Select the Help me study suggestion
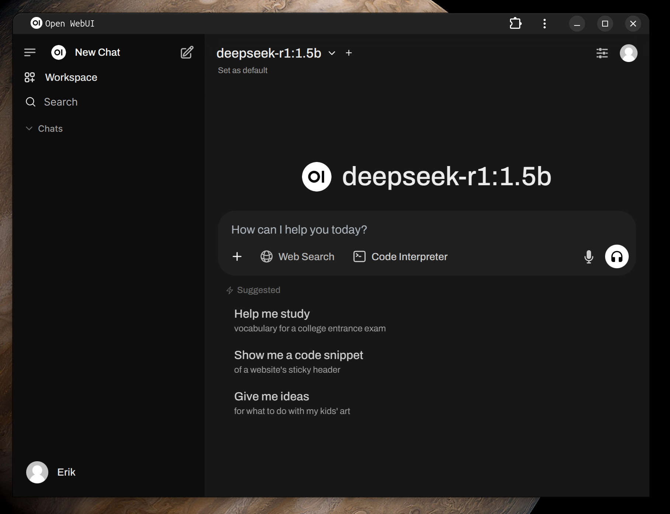The height and width of the screenshot is (514, 670). pos(272,314)
